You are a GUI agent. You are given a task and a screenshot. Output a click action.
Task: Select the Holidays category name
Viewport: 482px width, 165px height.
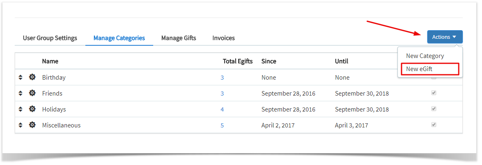coord(54,109)
